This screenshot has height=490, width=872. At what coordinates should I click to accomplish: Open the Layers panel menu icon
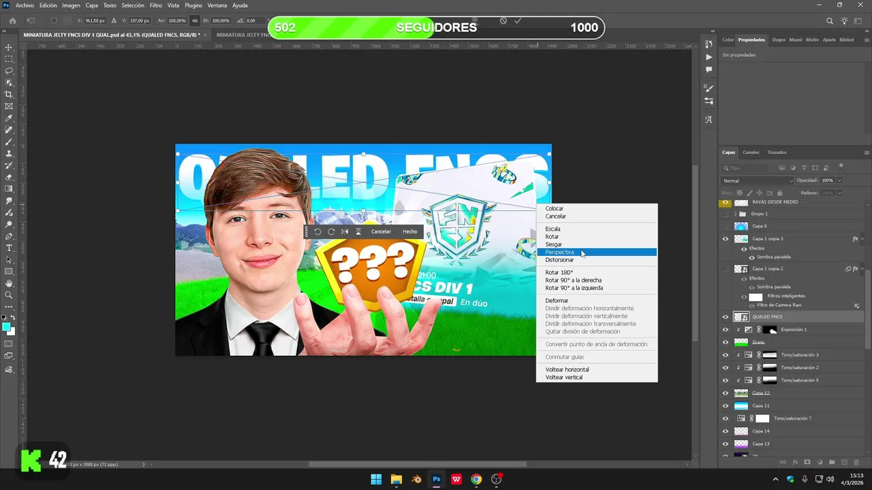[x=867, y=152]
